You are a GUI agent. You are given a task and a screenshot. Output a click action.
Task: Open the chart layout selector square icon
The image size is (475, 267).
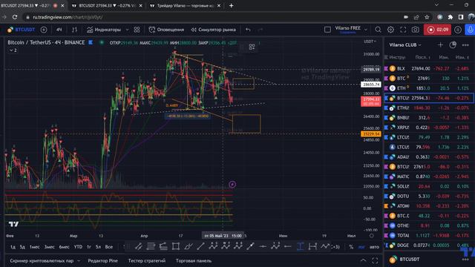pyautogui.click(x=327, y=30)
